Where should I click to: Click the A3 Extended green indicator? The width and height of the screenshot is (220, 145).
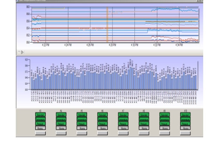[41, 115]
